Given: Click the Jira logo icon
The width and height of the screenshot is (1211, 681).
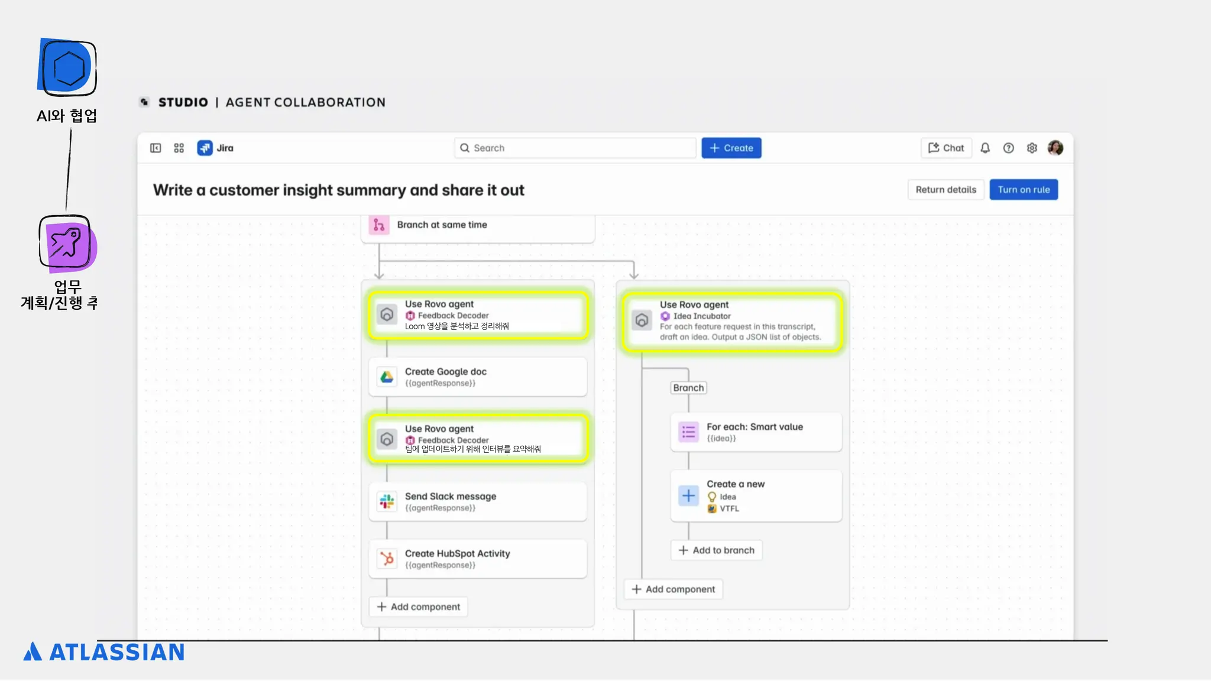Looking at the screenshot, I should [205, 148].
